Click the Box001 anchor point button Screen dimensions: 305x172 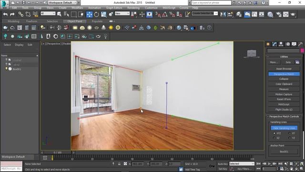click(284, 151)
